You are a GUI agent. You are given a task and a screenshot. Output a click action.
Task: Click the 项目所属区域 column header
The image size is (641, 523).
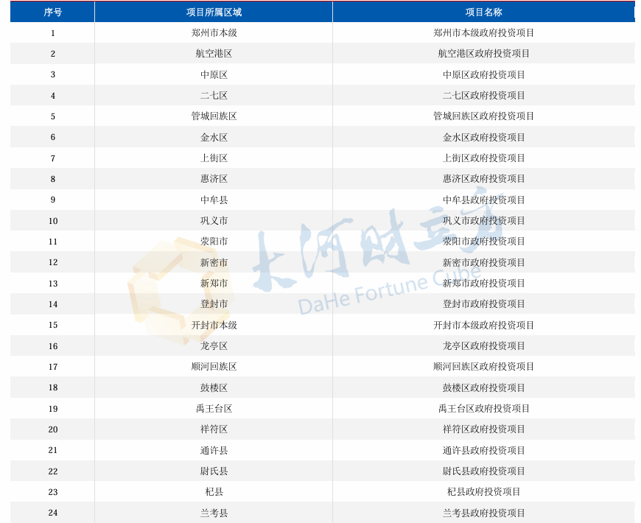[214, 12]
